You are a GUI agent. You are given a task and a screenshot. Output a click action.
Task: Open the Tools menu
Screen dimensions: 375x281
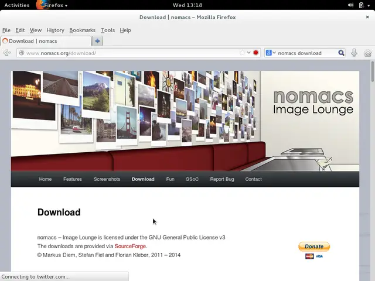coord(108,30)
